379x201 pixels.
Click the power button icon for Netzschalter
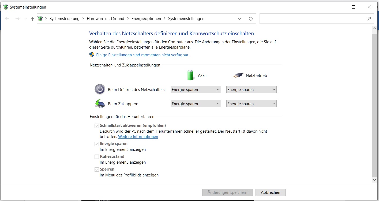pyautogui.click(x=100, y=89)
